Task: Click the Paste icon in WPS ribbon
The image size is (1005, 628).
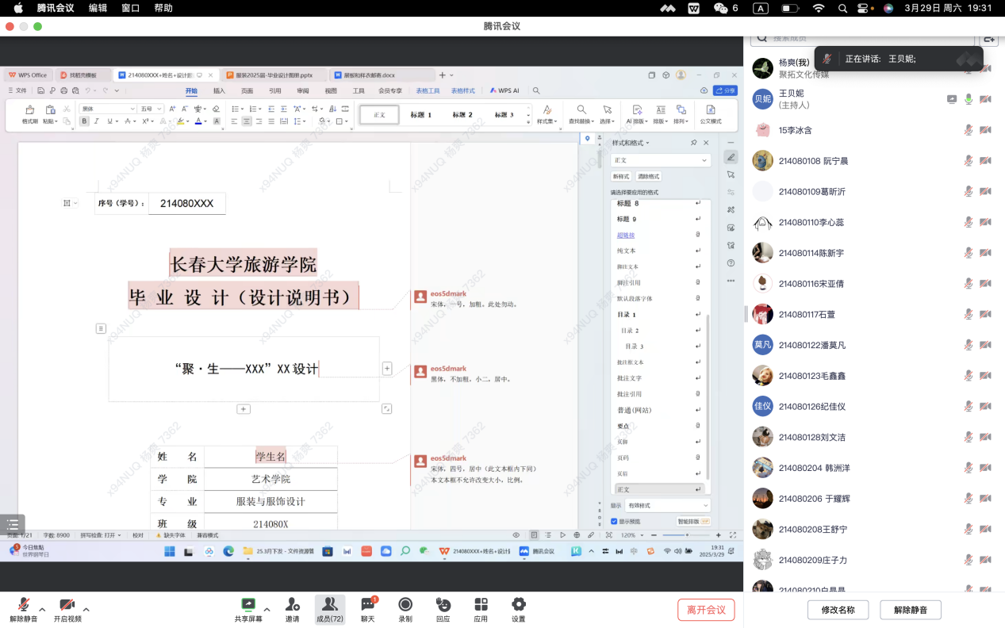Action: 50,110
